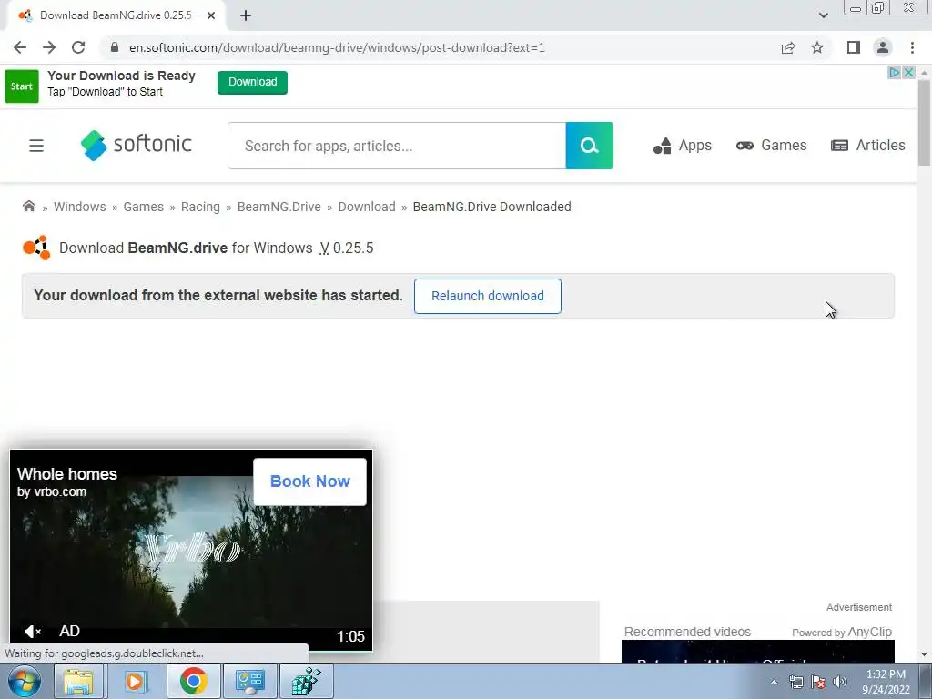Viewport: 932px width, 699px height.
Task: Unmute the vrbo video ad
Action: tap(32, 632)
